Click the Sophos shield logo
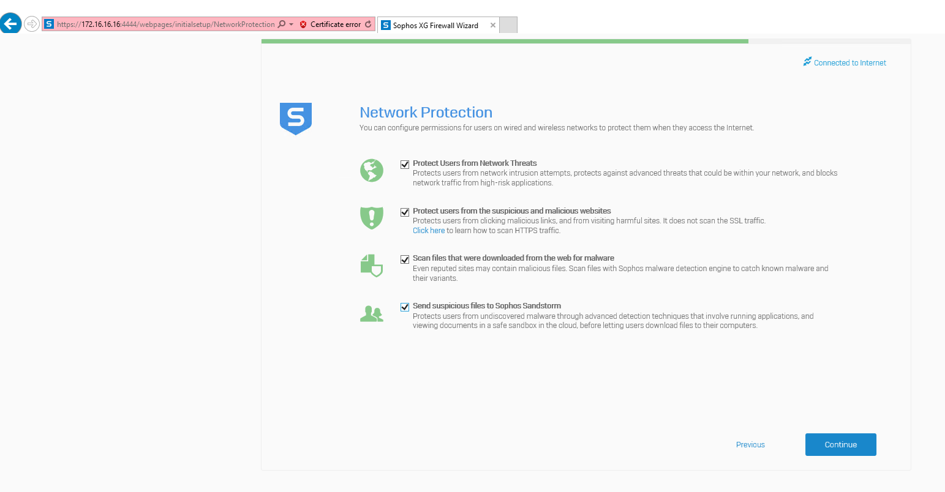This screenshot has width=945, height=492. tap(296, 119)
